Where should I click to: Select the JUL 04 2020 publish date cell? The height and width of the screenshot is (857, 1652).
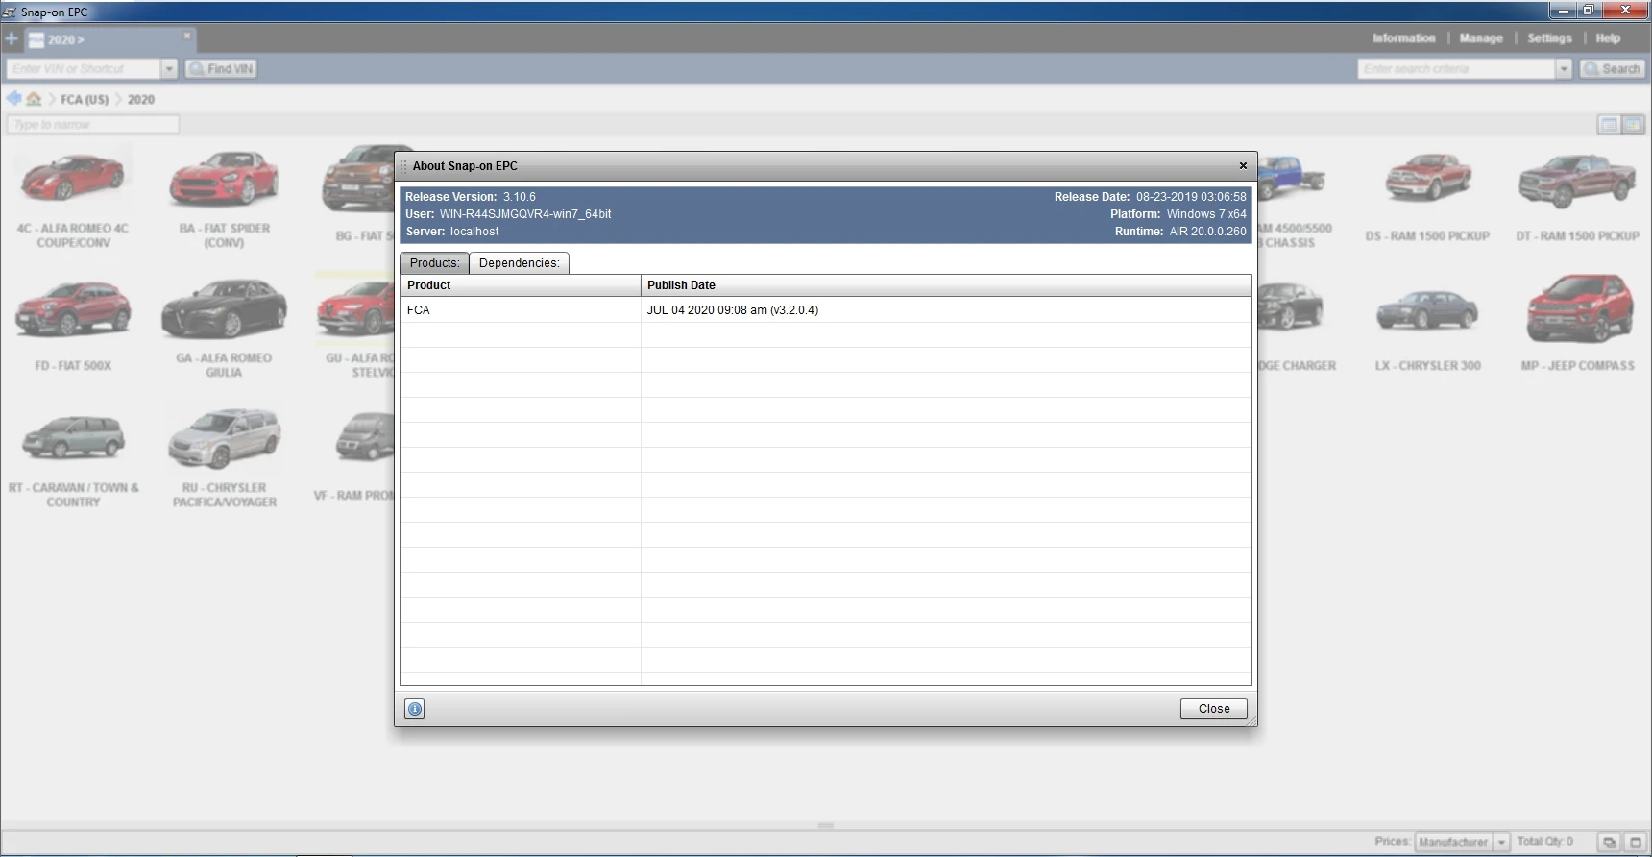pos(946,310)
